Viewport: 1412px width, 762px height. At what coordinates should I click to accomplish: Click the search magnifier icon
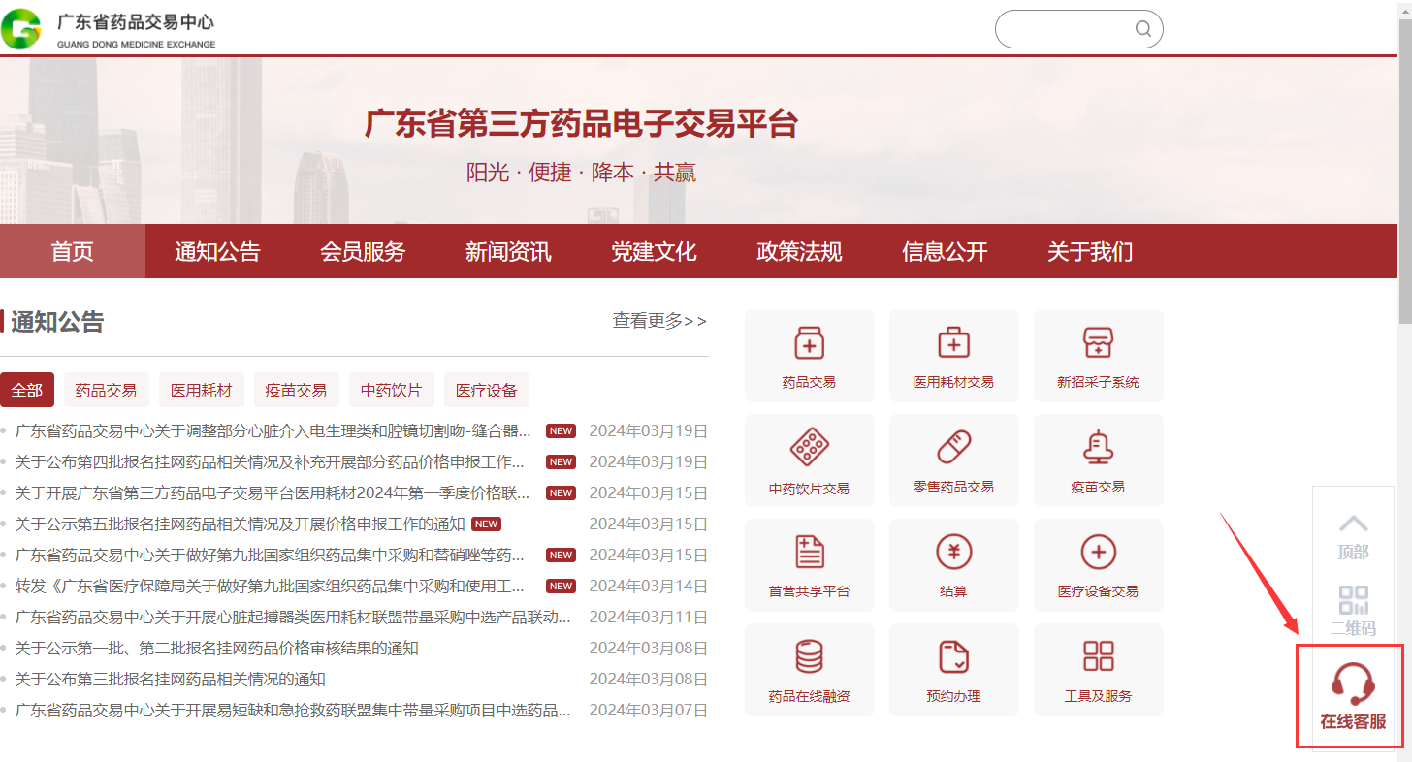tap(1143, 29)
